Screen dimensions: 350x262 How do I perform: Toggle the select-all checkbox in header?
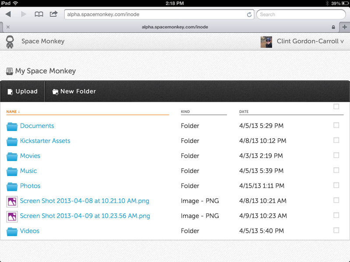click(x=336, y=107)
